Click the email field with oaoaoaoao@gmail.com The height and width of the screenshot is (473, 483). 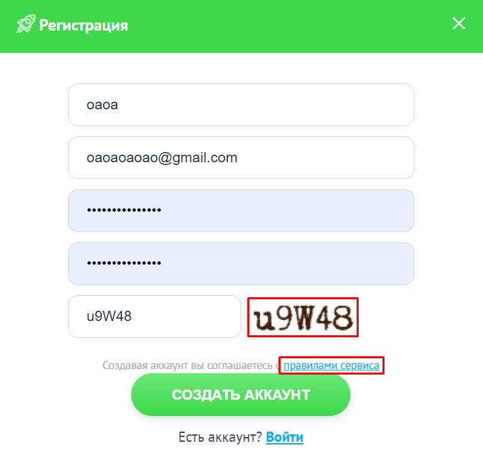tap(241, 158)
